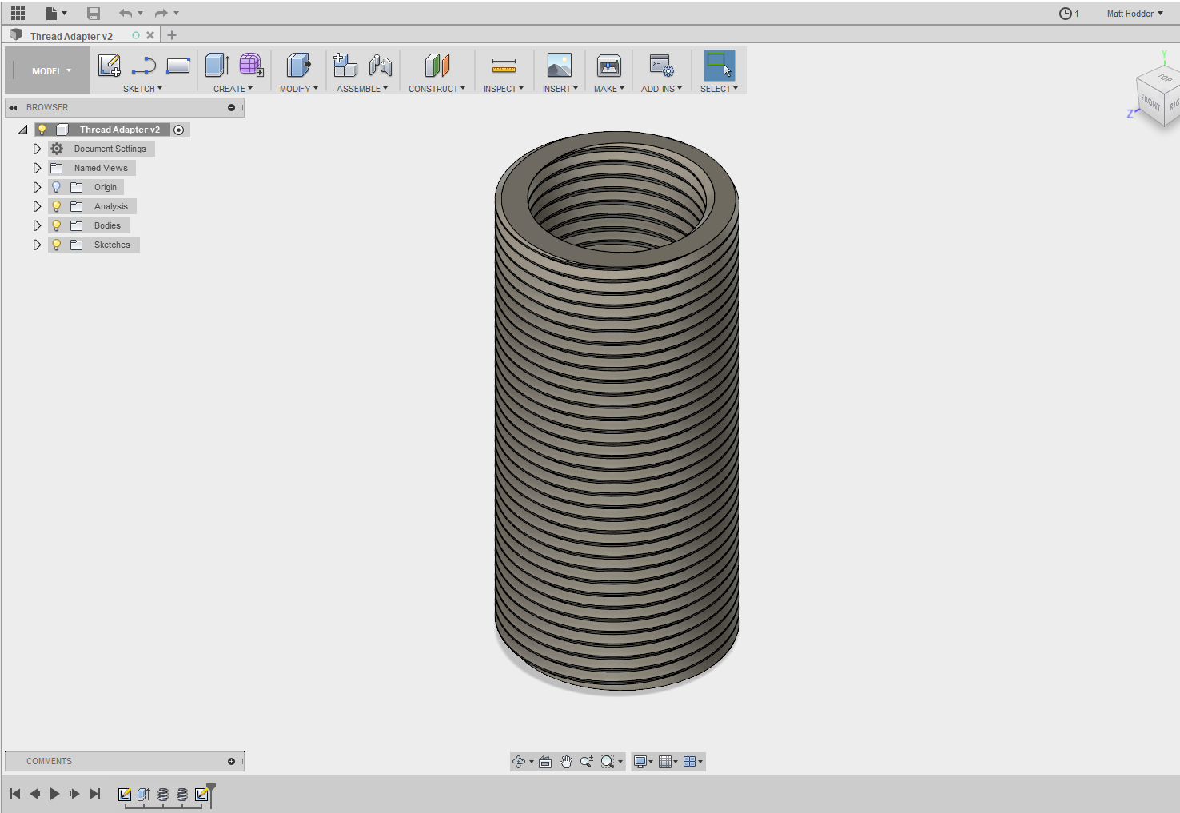Image resolution: width=1180 pixels, height=813 pixels.
Task: Select the Extrude tool
Action: (217, 66)
